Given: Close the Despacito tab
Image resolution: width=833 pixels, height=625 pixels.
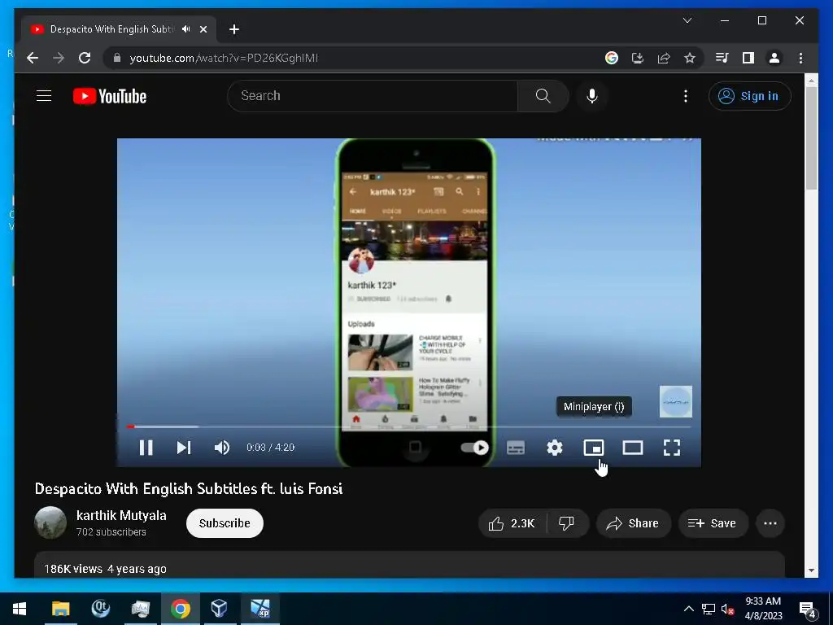Looking at the screenshot, I should [x=203, y=29].
